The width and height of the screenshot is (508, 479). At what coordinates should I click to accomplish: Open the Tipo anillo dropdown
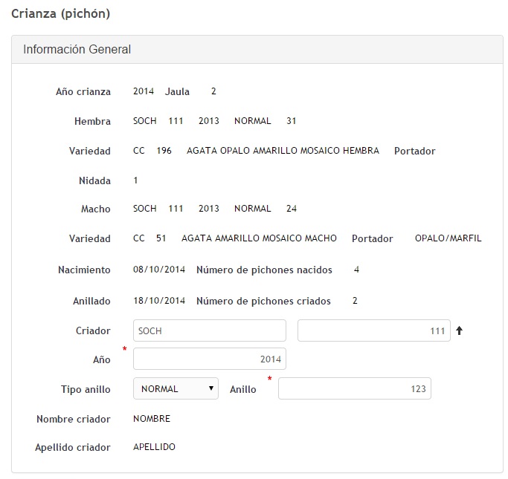[x=176, y=388]
